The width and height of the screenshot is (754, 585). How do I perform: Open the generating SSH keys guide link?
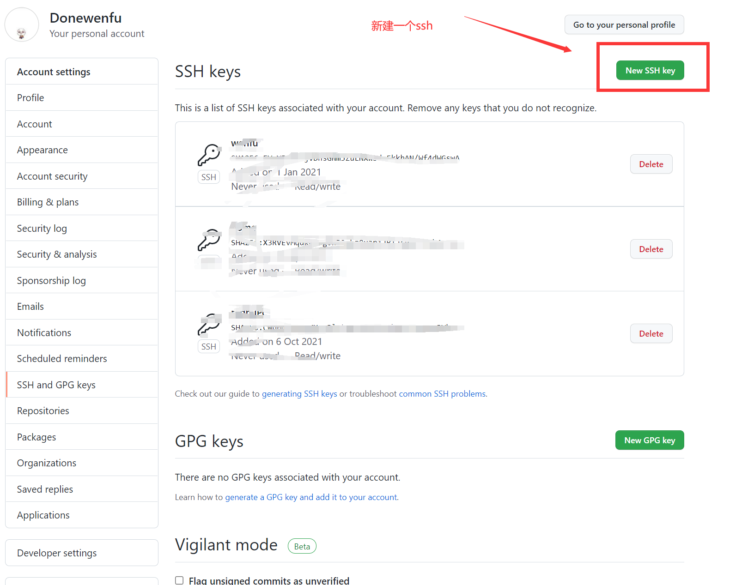pos(299,393)
